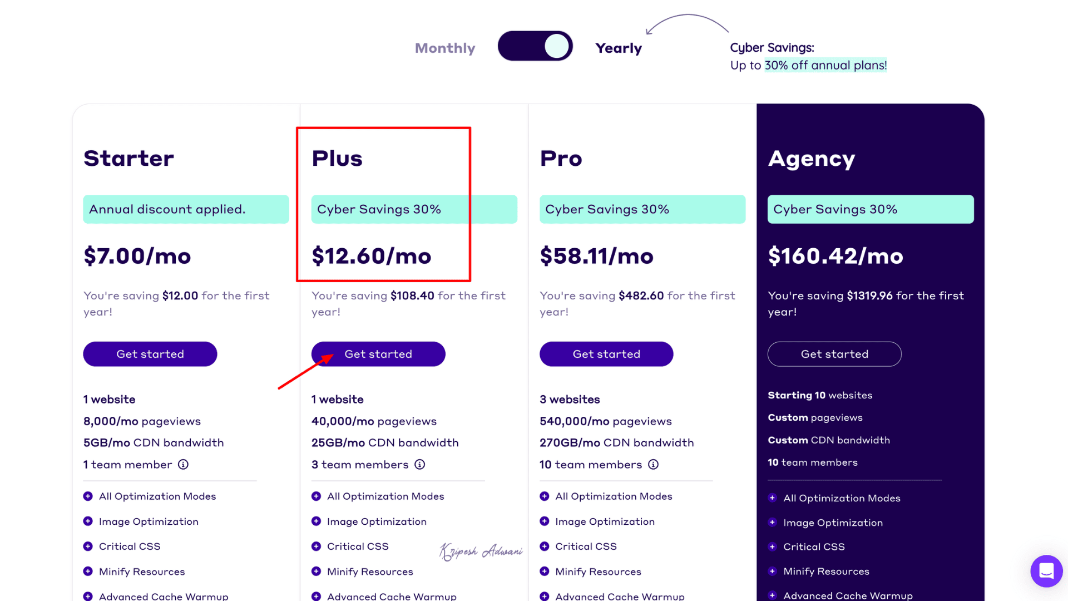Select the Yearly billing label
The image size is (1068, 601).
click(x=619, y=48)
